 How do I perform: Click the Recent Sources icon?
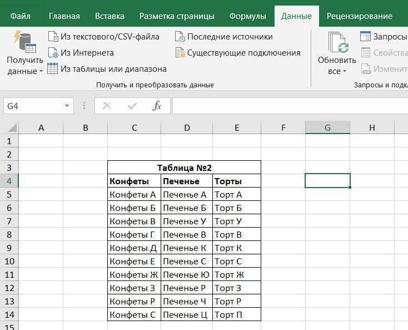(x=180, y=37)
